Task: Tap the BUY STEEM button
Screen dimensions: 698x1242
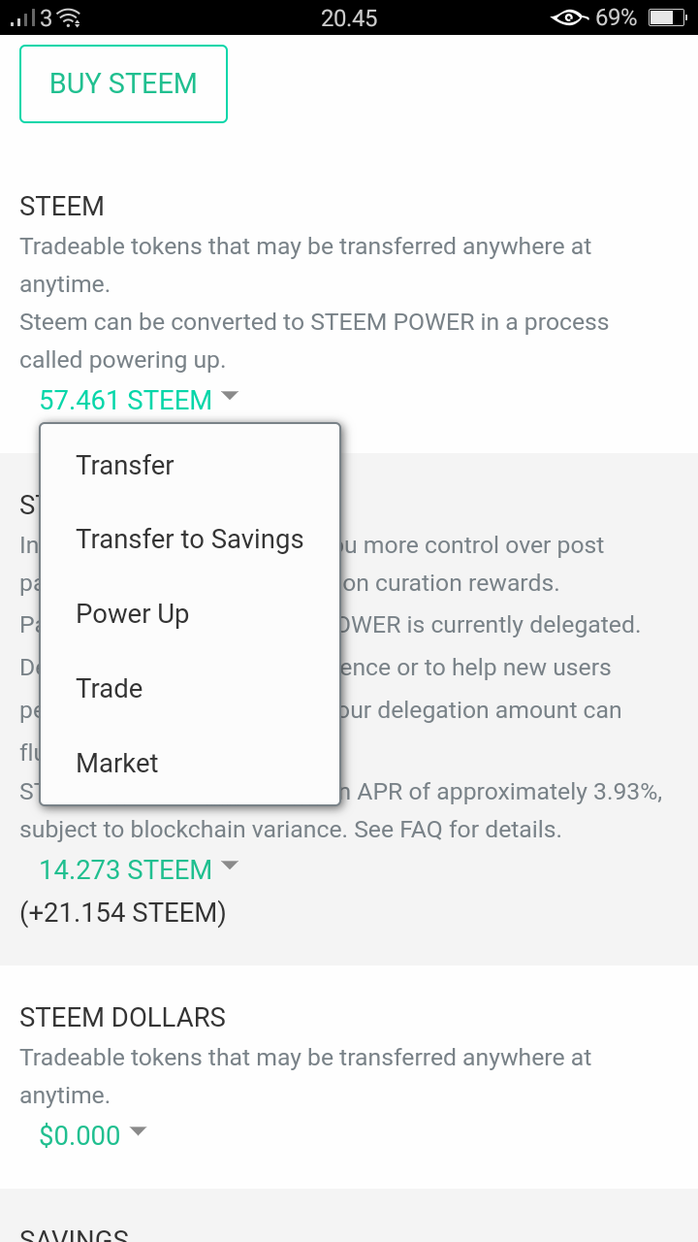Action: coord(123,83)
